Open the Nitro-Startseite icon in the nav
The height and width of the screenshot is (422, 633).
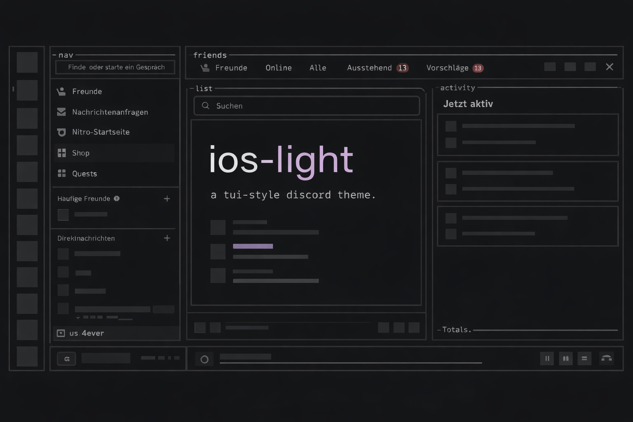(x=61, y=132)
